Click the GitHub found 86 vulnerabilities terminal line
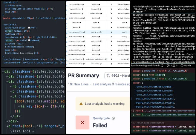Screen dimensions: 196x135 tap(164, 28)
